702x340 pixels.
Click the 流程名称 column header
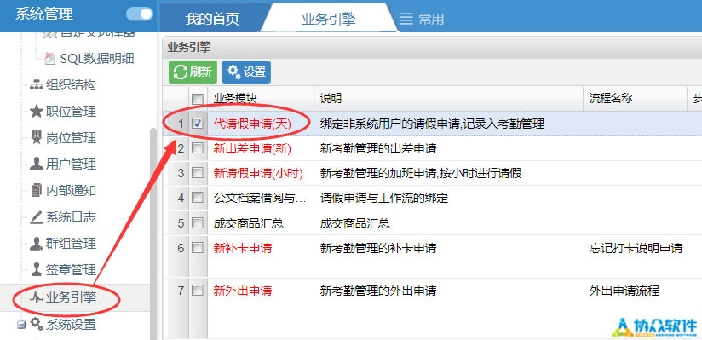pyautogui.click(x=635, y=99)
